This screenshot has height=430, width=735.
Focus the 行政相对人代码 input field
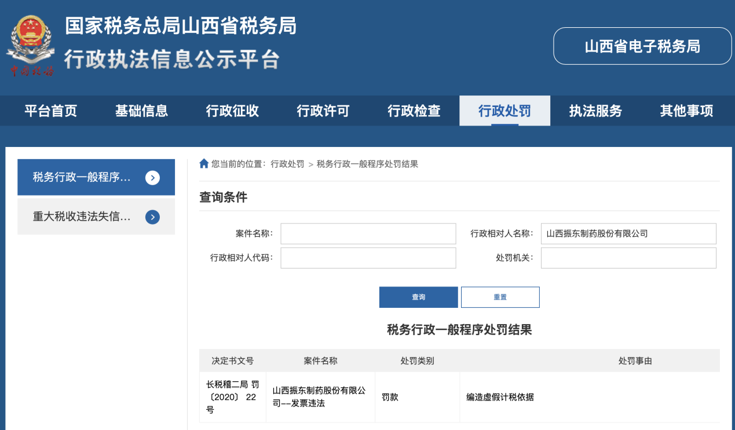pos(368,258)
